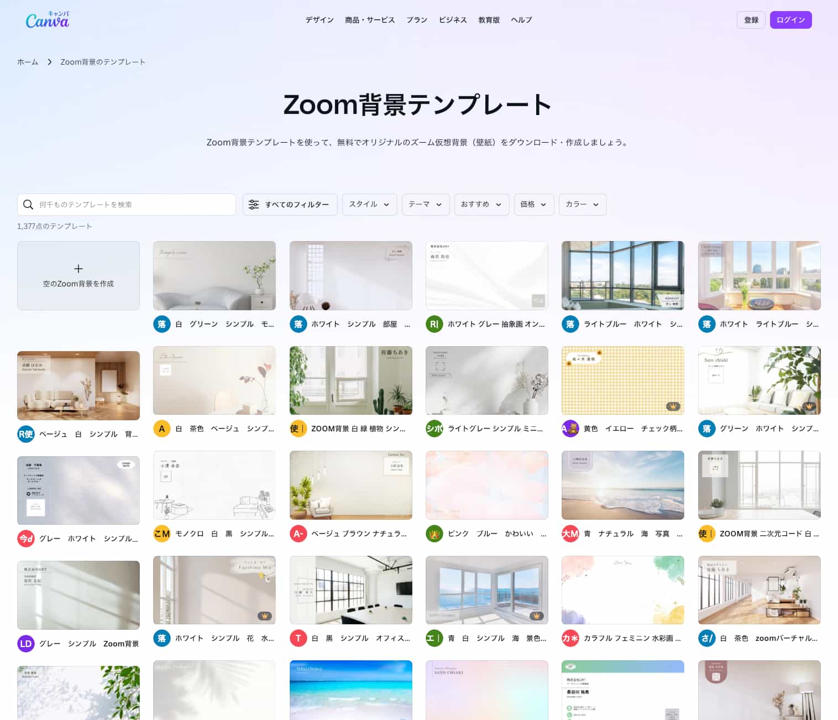Click the search magnifier icon
This screenshot has width=838, height=720.
pos(28,205)
